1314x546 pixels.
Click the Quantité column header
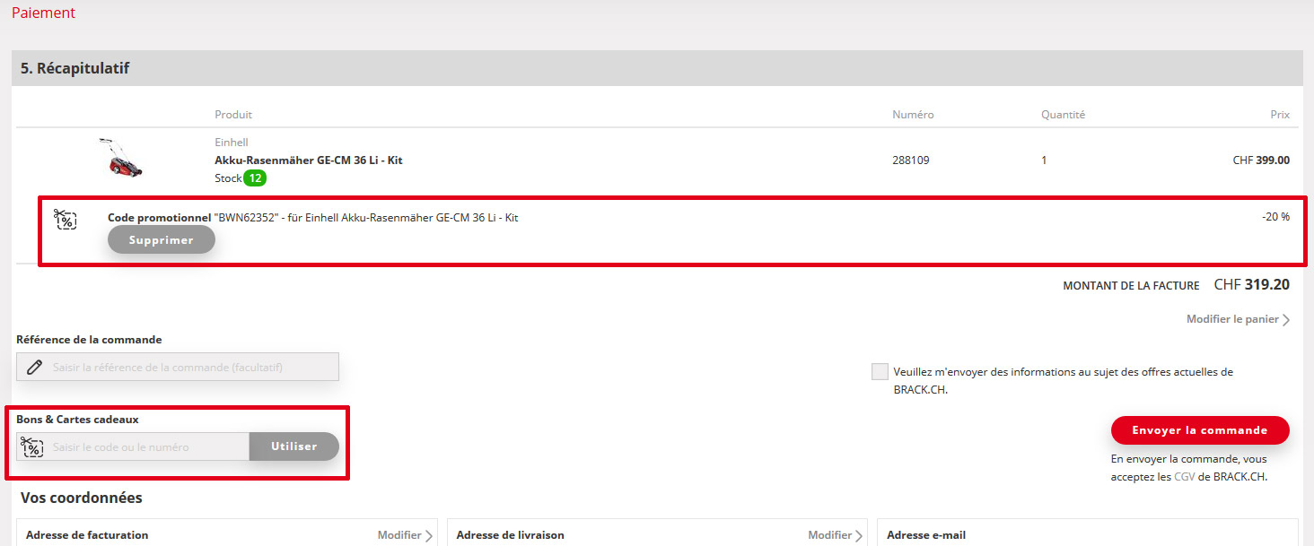coord(1063,115)
